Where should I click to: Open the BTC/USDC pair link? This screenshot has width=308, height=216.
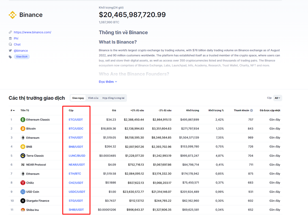point(76,129)
